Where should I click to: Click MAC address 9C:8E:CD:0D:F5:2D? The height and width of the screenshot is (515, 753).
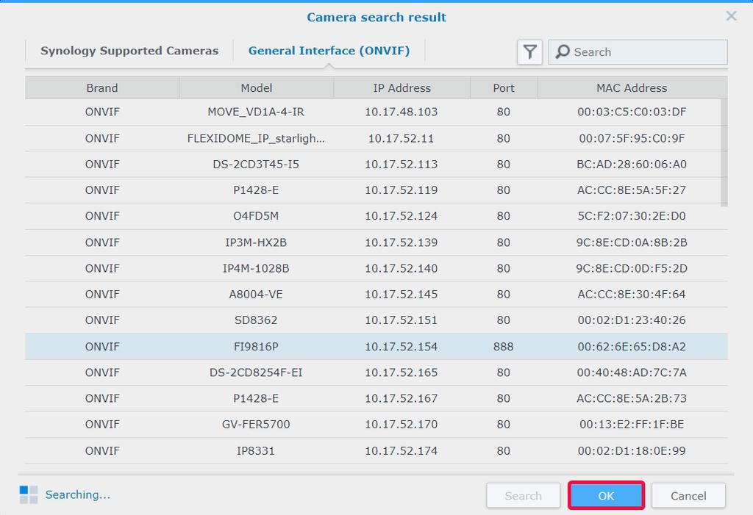632,269
